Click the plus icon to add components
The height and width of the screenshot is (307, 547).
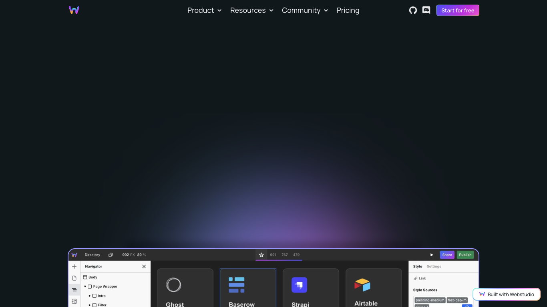(x=74, y=267)
